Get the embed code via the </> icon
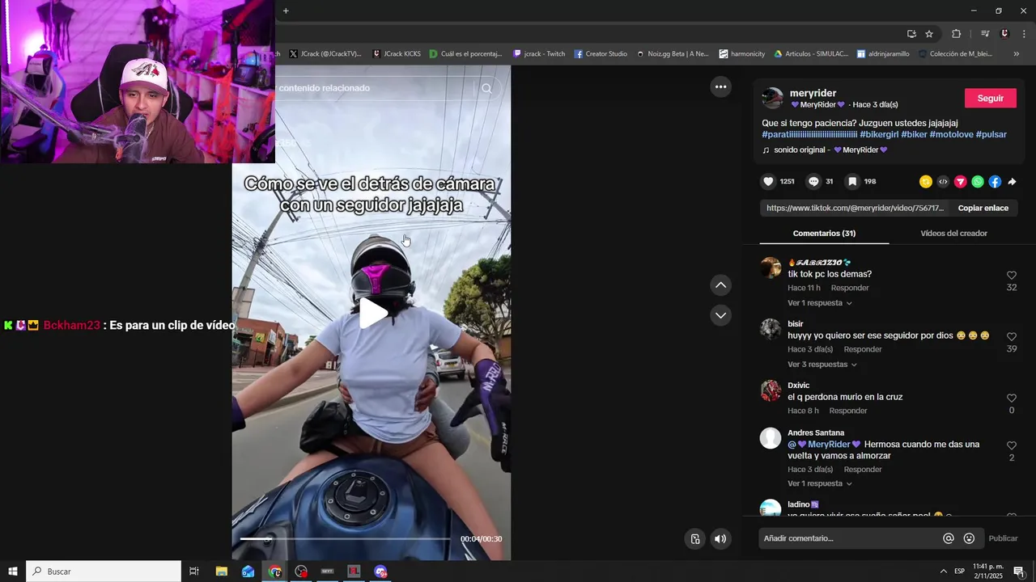 coord(943,182)
